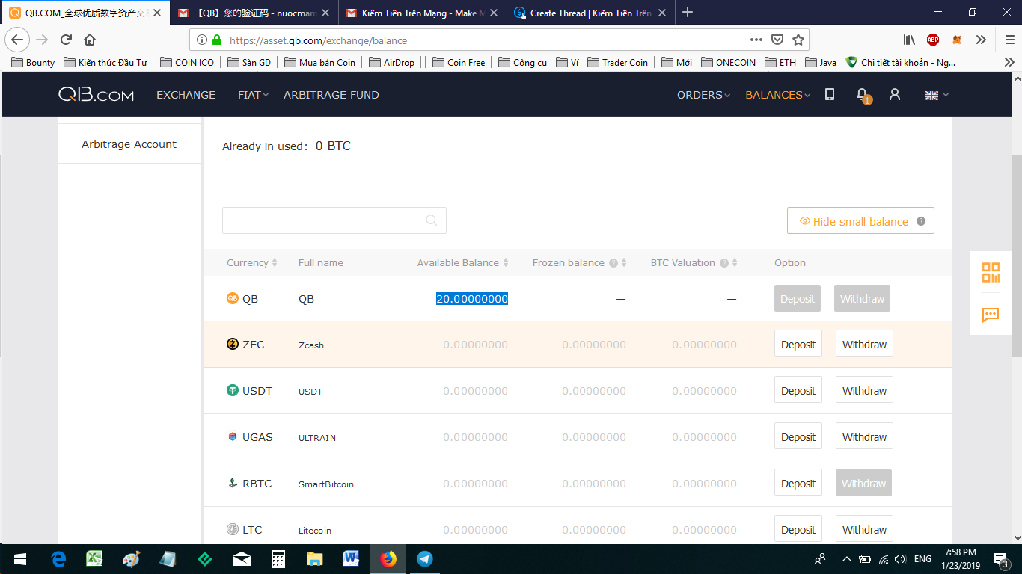
Task: Click the SmartBitcoin full name text
Action: point(326,484)
